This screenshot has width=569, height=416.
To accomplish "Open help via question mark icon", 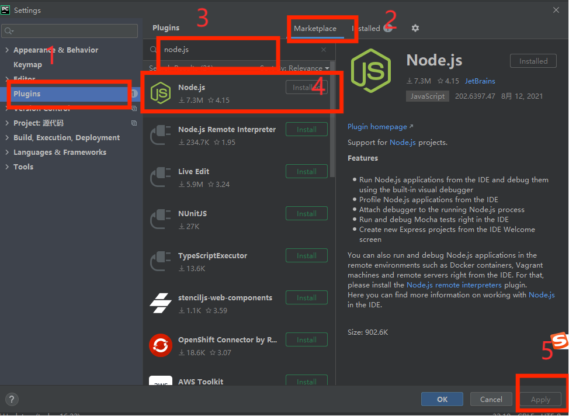I will 11,400.
